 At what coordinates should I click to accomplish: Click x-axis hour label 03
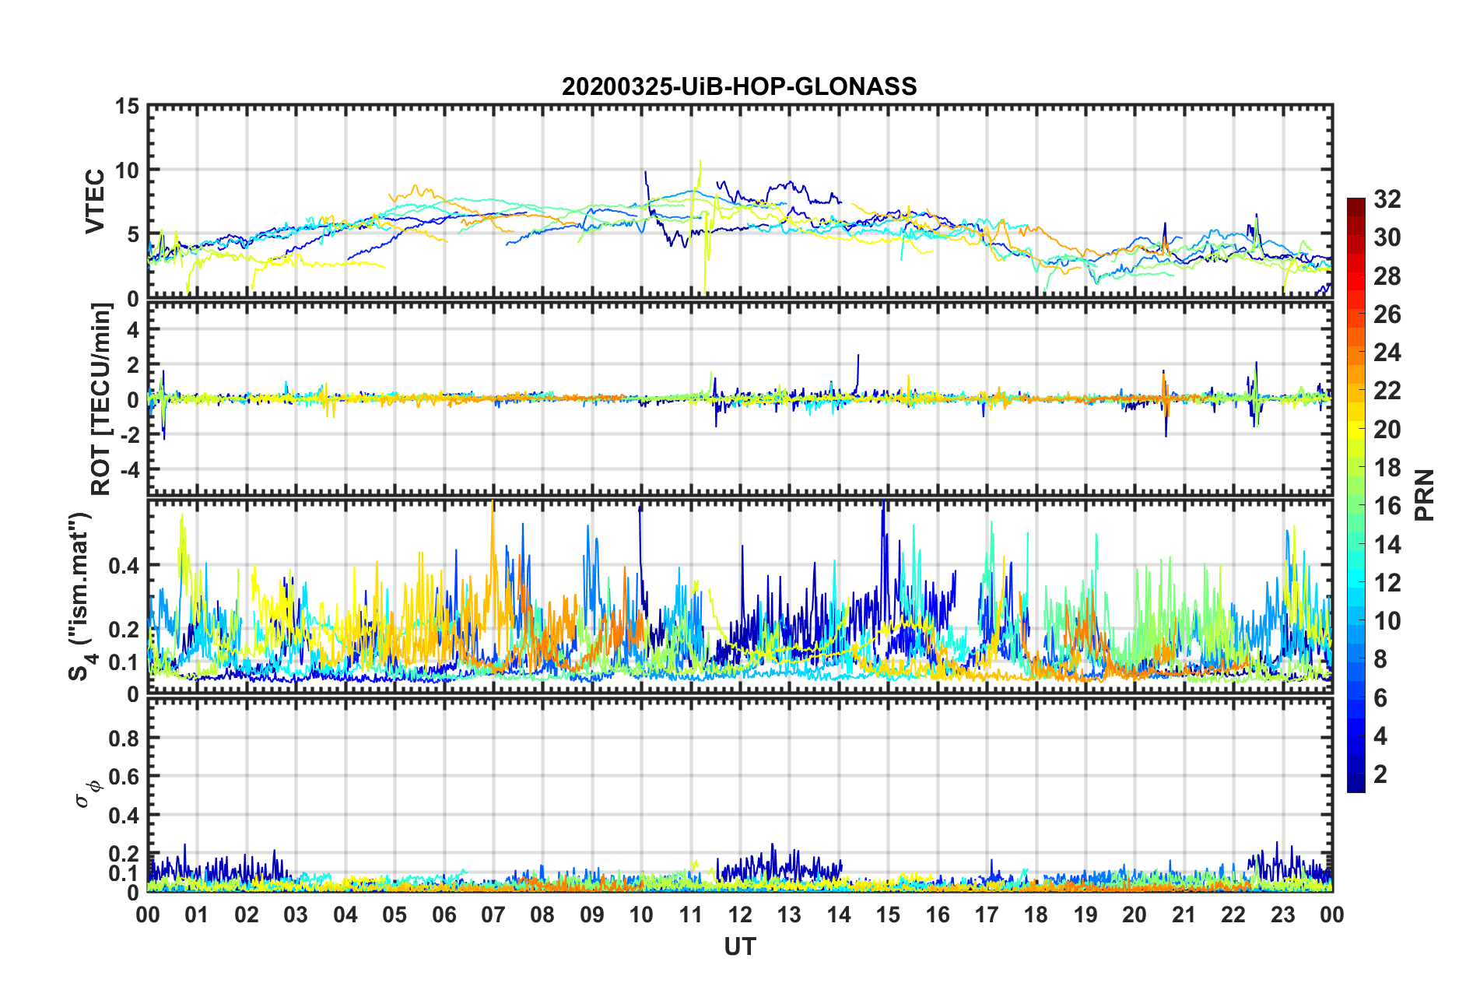(296, 915)
